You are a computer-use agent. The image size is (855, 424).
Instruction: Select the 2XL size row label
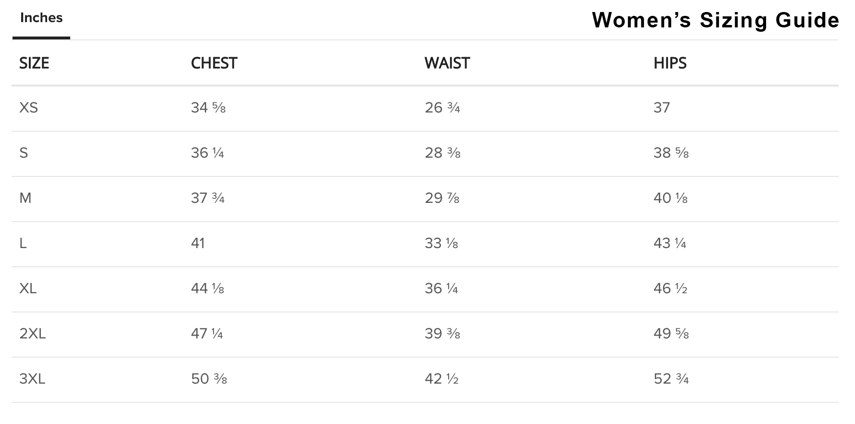(32, 334)
